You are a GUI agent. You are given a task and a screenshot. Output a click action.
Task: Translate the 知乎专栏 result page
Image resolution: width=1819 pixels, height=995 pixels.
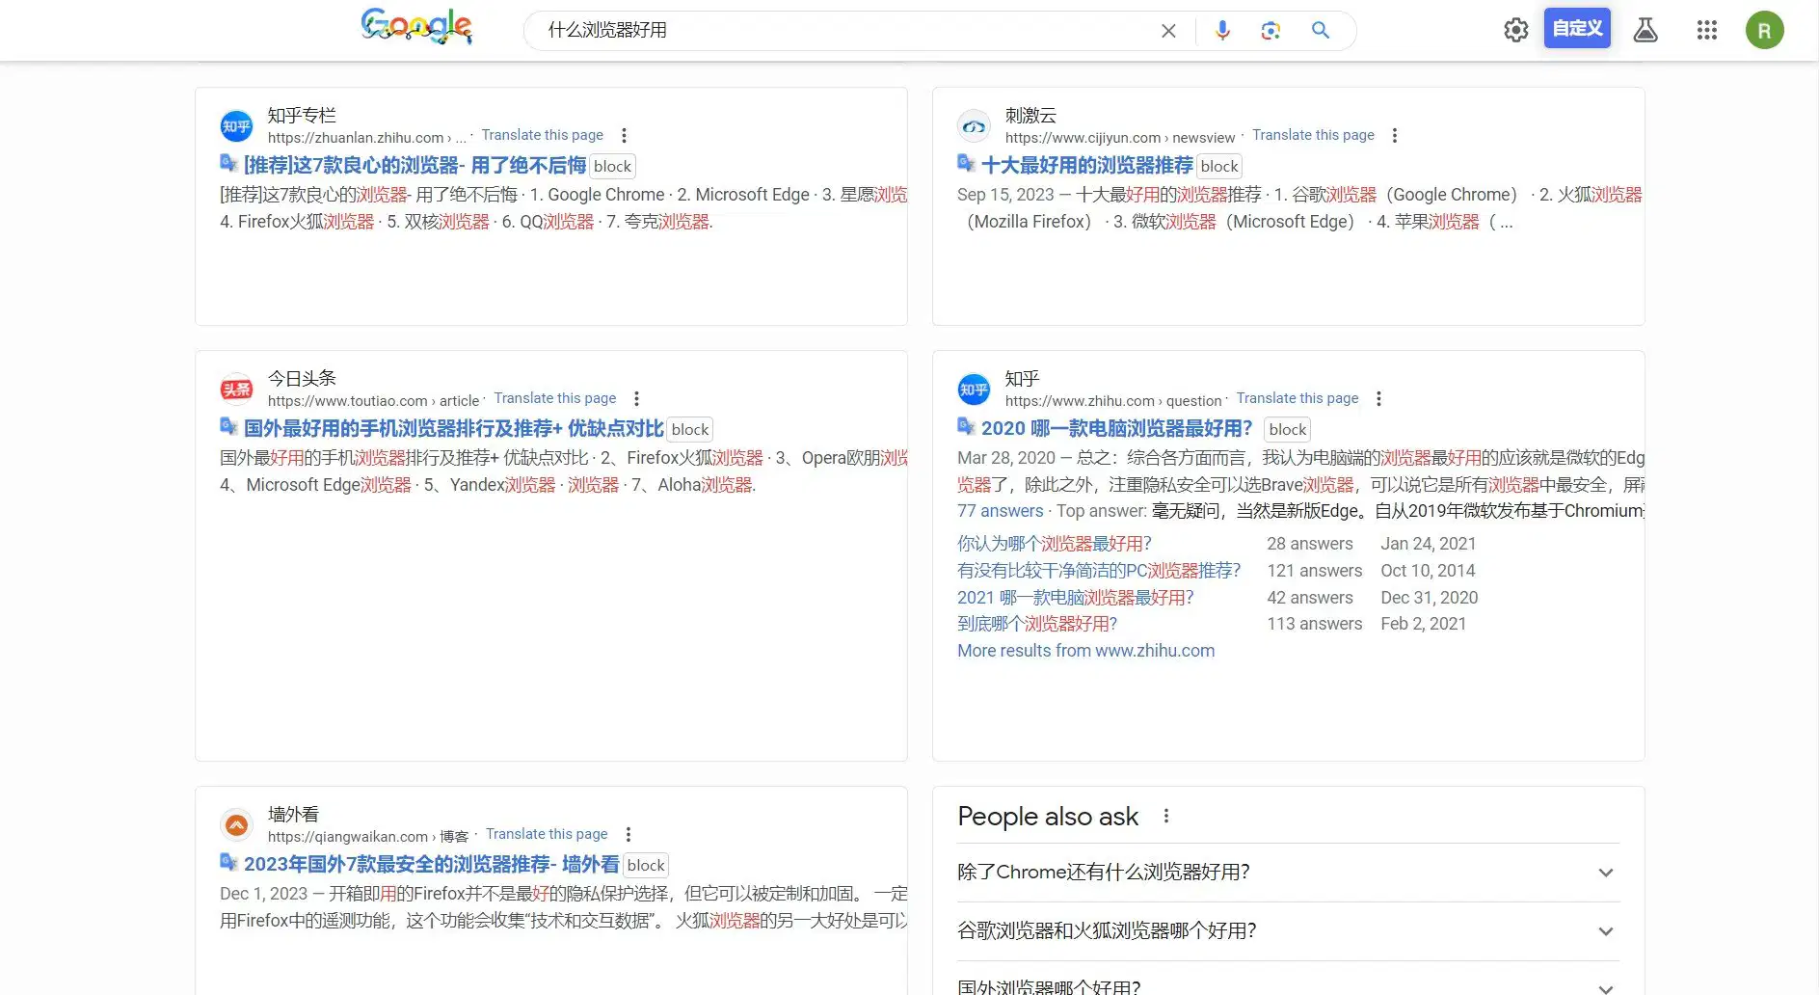click(x=543, y=135)
